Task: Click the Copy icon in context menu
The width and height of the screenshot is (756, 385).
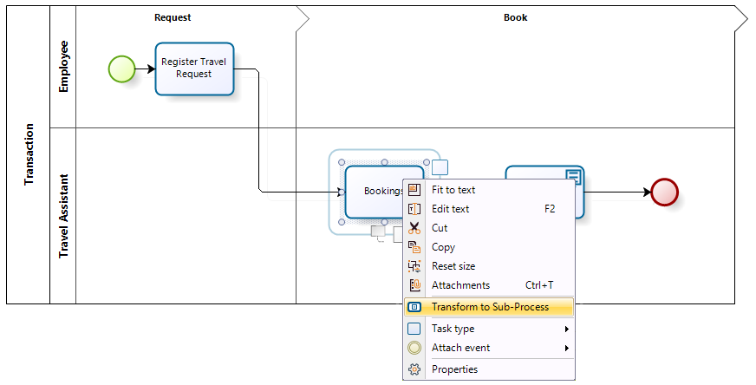Action: click(414, 247)
